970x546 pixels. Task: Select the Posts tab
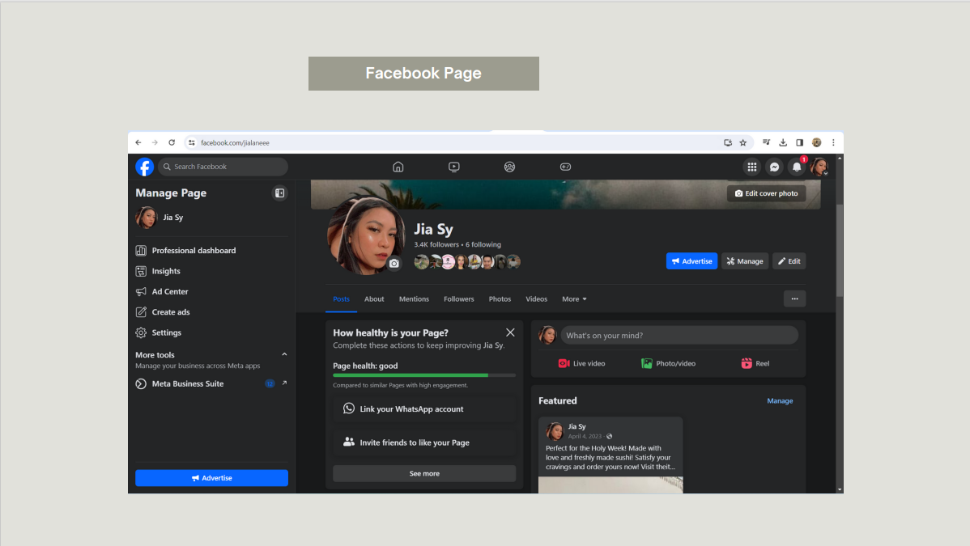click(341, 299)
